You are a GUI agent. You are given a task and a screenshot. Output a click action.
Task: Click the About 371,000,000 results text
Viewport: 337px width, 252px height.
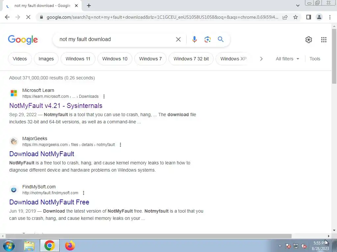pyautogui.click(x=52, y=78)
